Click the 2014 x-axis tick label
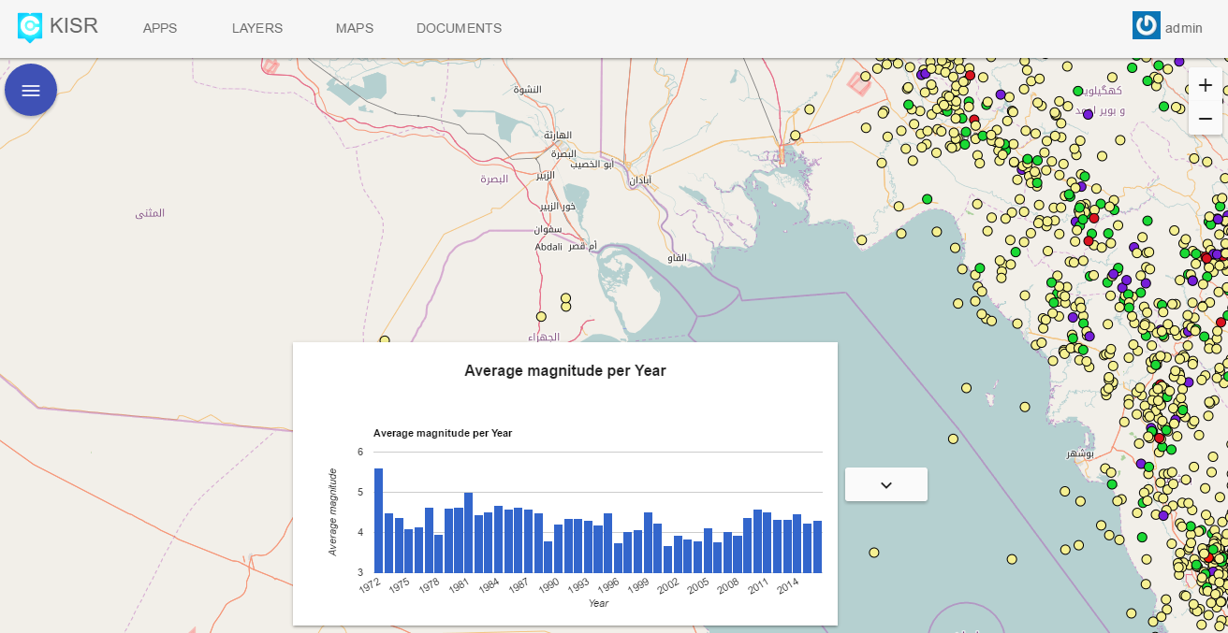This screenshot has height=633, width=1228. [786, 587]
